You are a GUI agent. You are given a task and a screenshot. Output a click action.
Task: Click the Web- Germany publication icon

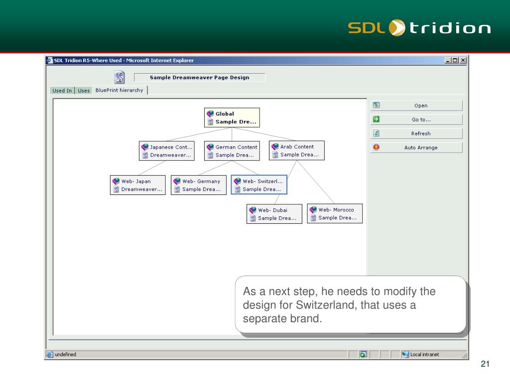point(177,181)
